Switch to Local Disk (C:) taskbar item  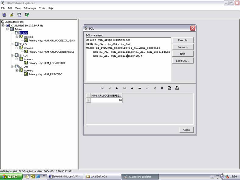(103, 177)
